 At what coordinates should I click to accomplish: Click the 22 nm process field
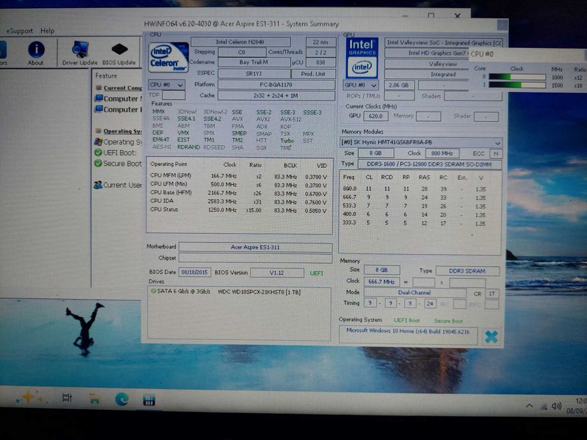click(x=321, y=42)
